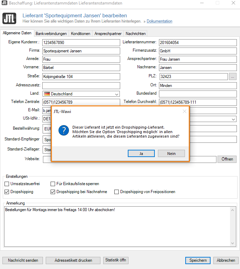
Task: Close the Lieferantenstammdaten window
Action: [233, 3]
